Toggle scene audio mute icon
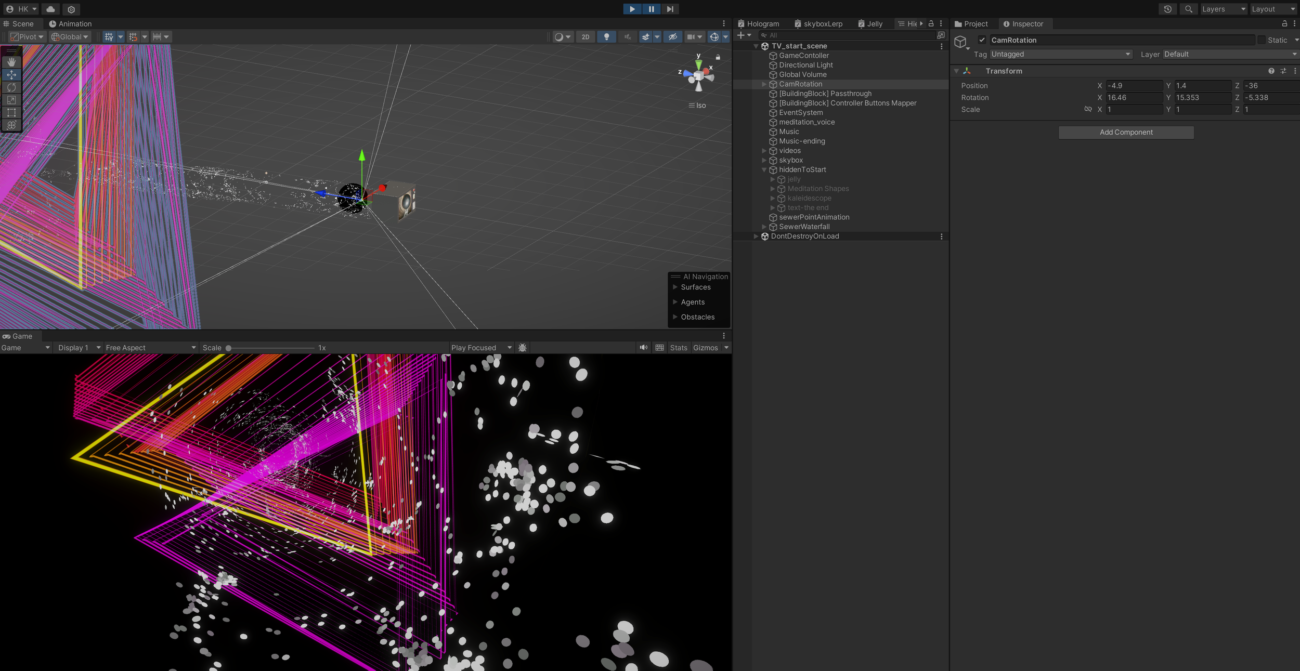 click(628, 36)
